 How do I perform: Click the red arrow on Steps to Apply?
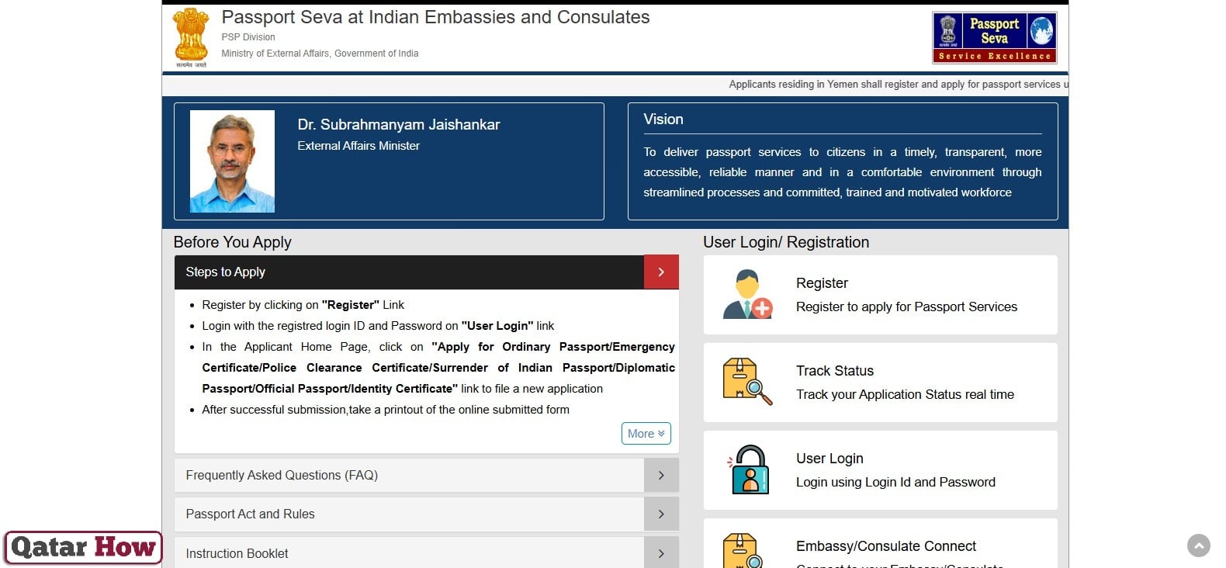tap(661, 272)
